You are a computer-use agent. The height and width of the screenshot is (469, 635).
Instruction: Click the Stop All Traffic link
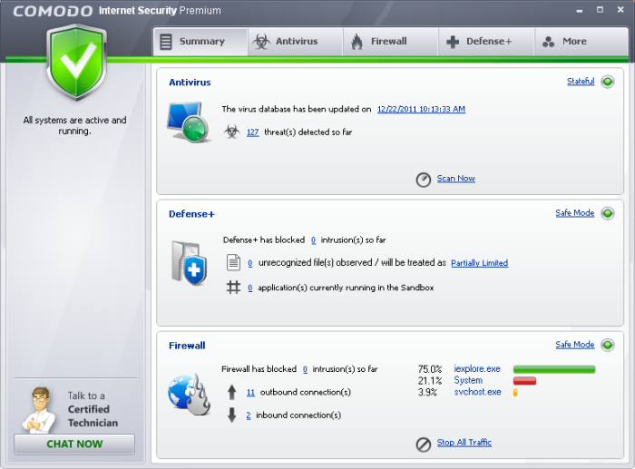[464, 443]
